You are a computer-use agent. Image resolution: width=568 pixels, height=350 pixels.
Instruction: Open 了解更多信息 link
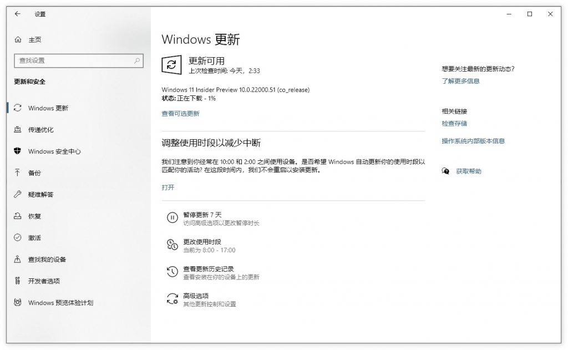tap(460, 81)
